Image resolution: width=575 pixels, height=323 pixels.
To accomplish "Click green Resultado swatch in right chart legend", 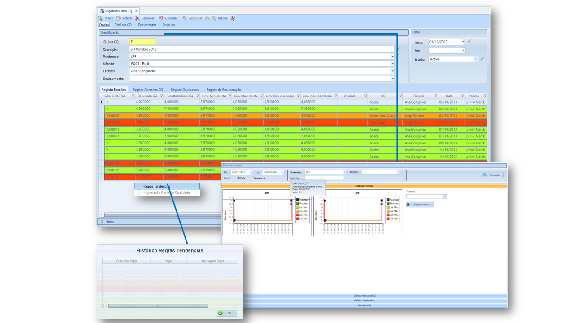I will click(388, 203).
